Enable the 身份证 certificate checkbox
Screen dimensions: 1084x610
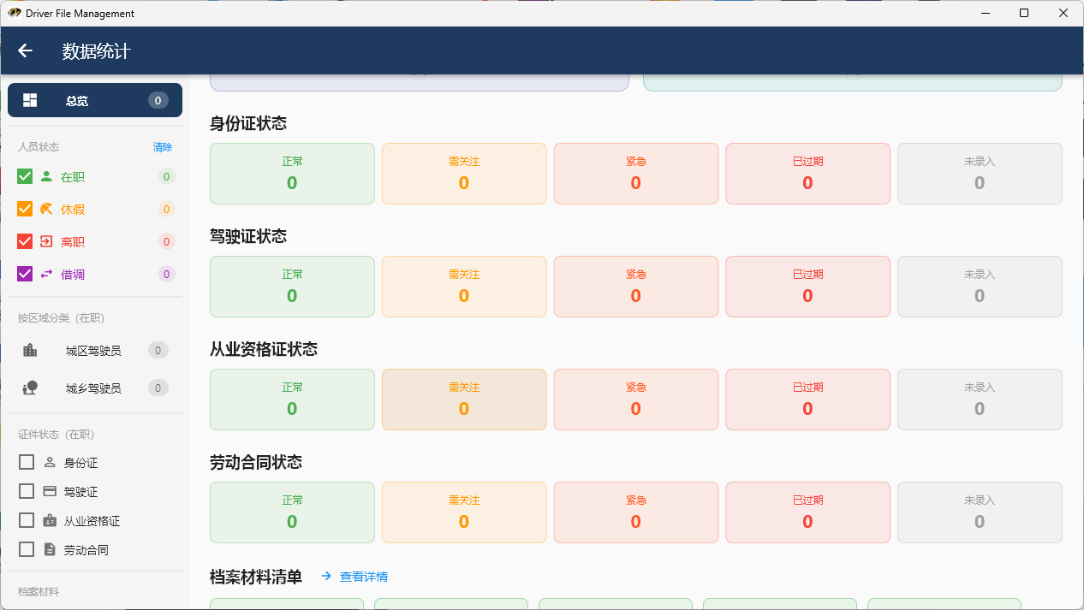pyautogui.click(x=27, y=463)
